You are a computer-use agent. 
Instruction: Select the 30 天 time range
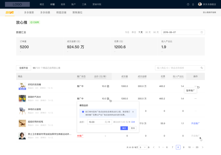148,32
